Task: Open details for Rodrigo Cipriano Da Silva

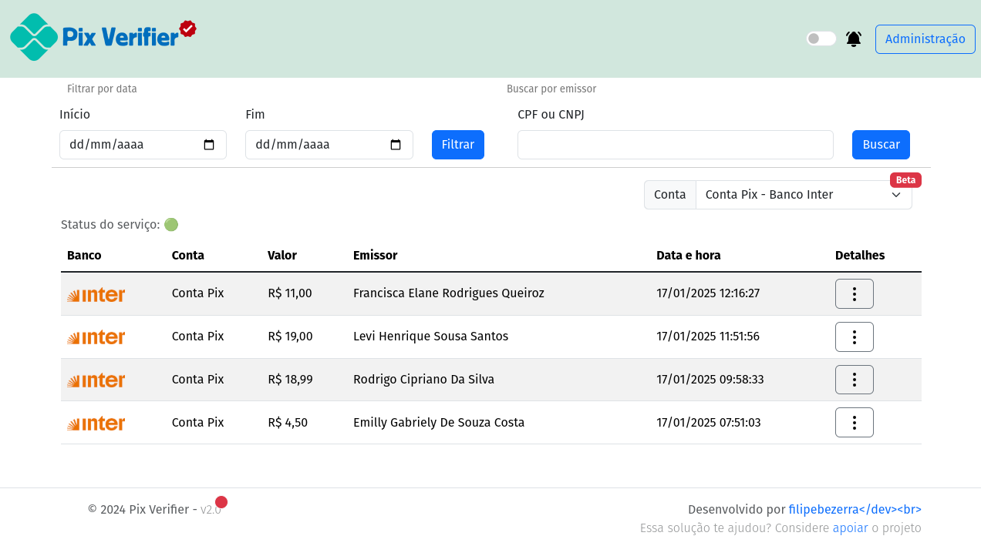Action: 855,380
